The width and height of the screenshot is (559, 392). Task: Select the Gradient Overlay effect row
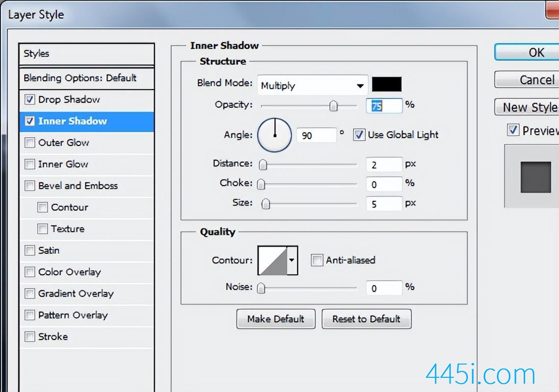[87, 294]
